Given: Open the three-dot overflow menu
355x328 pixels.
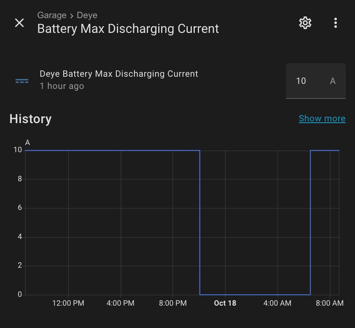Looking at the screenshot, I should click(x=335, y=23).
